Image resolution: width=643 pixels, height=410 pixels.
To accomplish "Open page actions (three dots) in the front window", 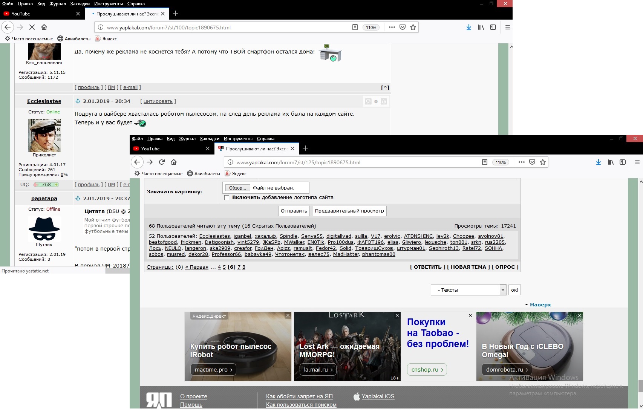I will [522, 162].
